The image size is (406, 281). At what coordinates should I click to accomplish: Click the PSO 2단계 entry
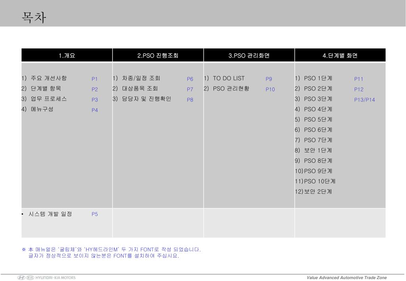318,89
